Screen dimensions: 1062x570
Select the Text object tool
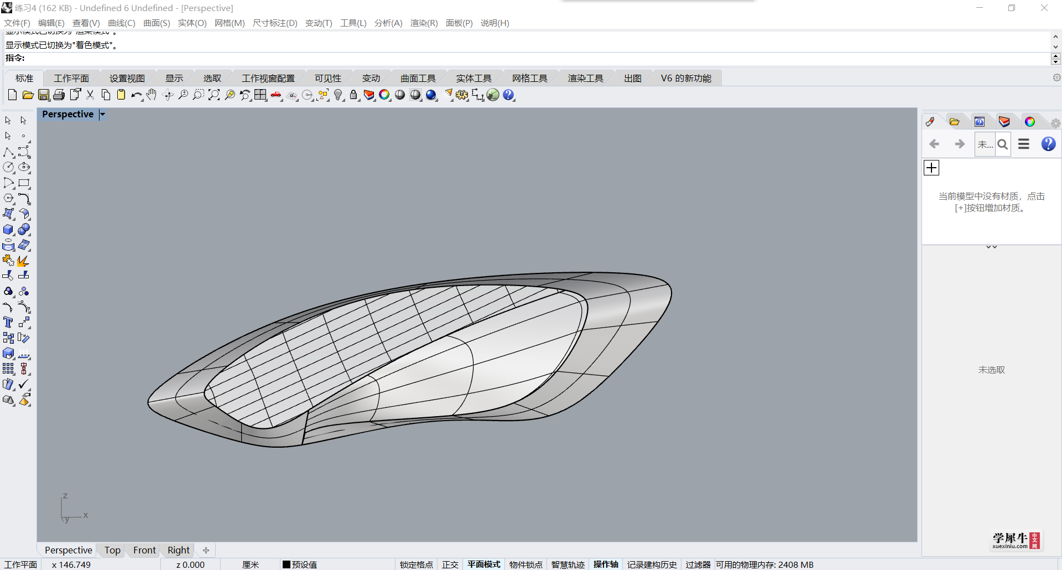pos(8,322)
